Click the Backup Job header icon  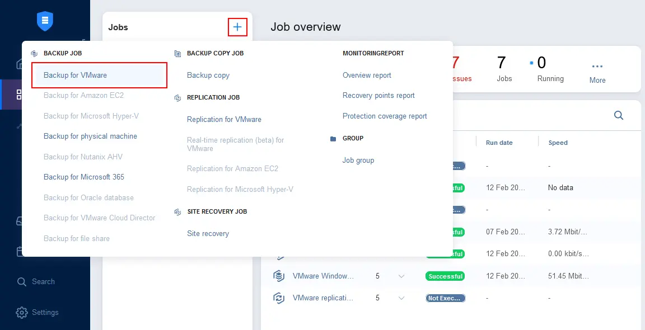pos(35,54)
